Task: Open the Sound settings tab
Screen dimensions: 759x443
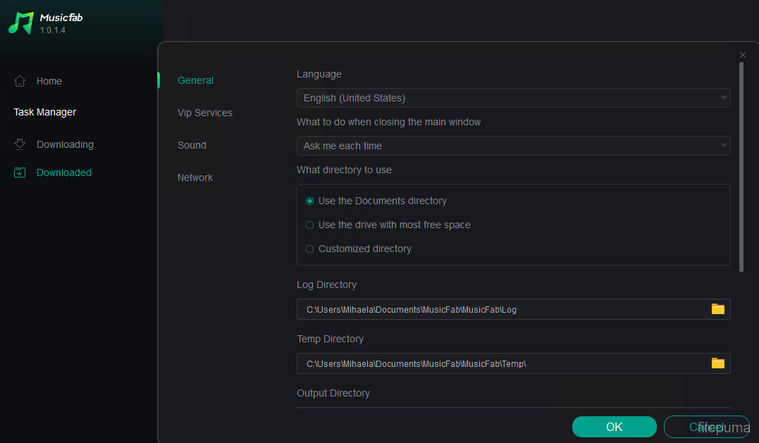Action: pos(192,145)
